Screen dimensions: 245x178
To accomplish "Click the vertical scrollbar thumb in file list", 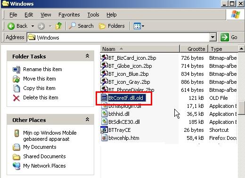I will 242,108.
